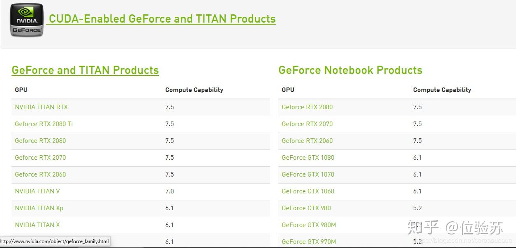Open desktop Geforce RTX 2060 link

click(x=40, y=175)
